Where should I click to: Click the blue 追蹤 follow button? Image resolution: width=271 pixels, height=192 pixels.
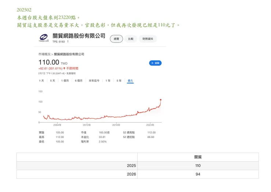[x=155, y=63]
